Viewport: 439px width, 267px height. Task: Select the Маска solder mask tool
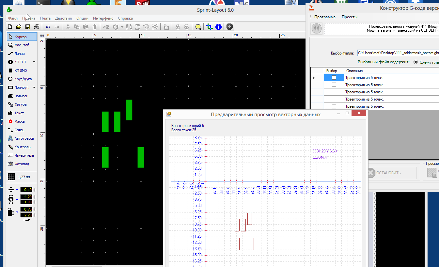(x=22, y=121)
